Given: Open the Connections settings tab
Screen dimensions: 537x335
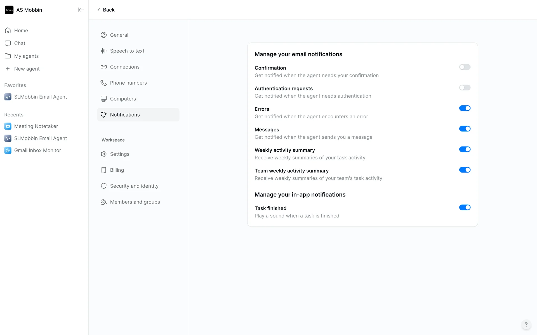Looking at the screenshot, I should pyautogui.click(x=124, y=67).
